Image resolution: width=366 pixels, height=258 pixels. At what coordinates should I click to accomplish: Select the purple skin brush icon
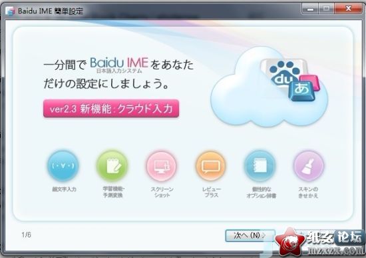[x=309, y=166]
